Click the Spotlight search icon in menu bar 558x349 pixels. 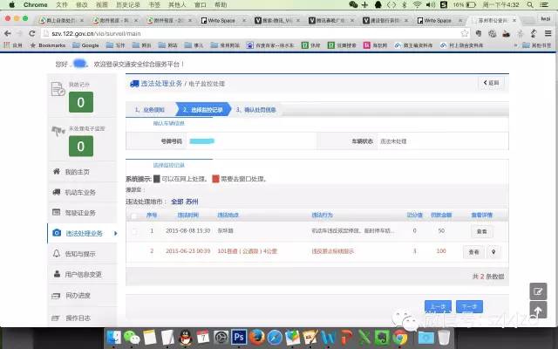click(x=530, y=4)
